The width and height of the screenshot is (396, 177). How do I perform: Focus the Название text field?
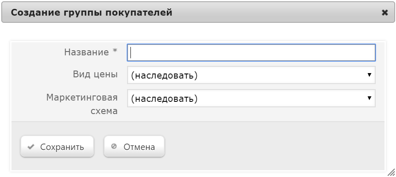[251, 53]
